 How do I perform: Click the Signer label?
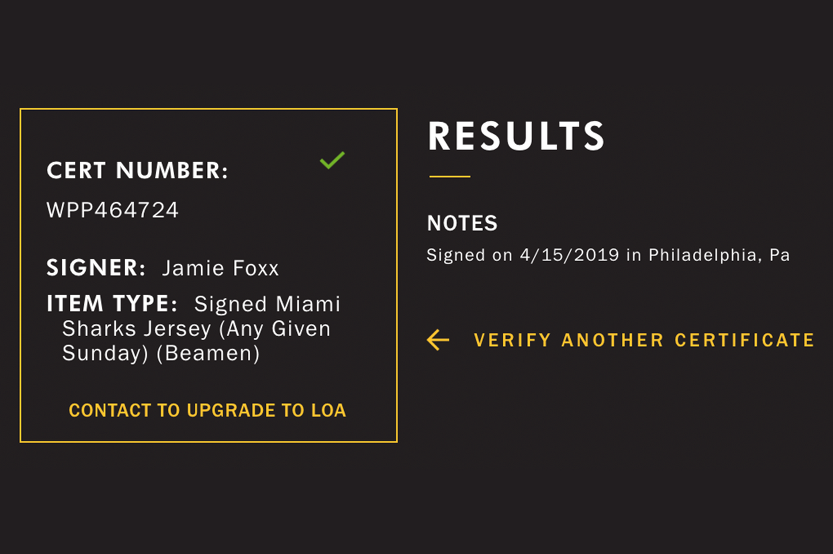(96, 268)
